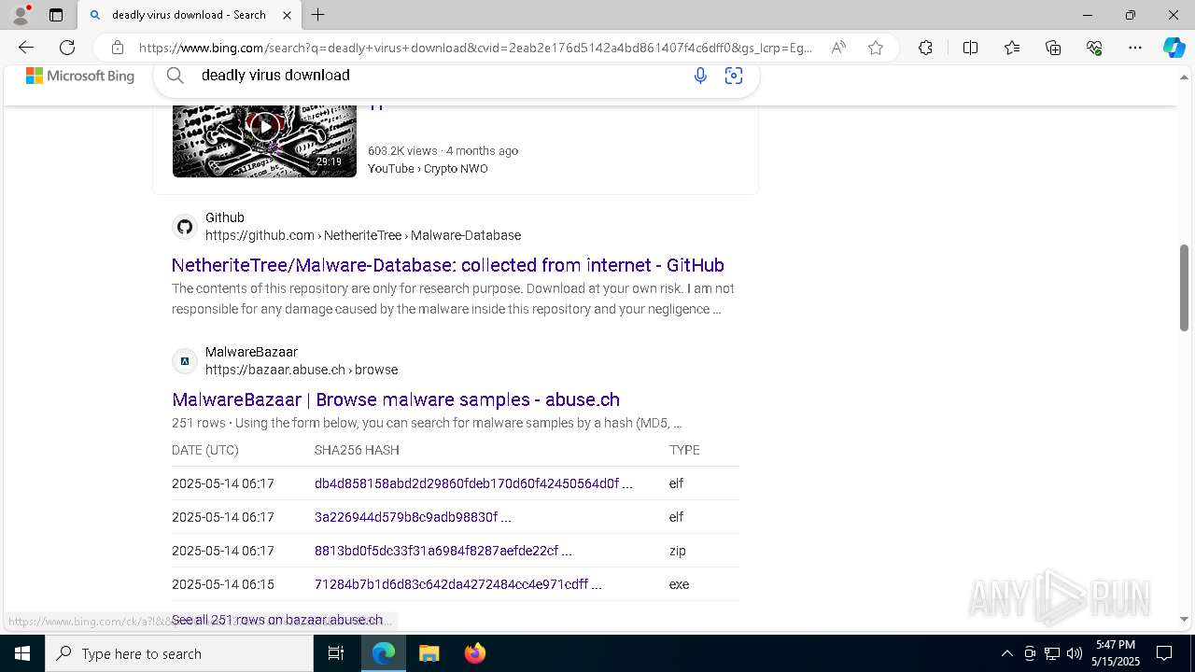Open hash 71284b7b1d6d83c642da4272484 link
The height and width of the screenshot is (672, 1195).
[x=458, y=584]
